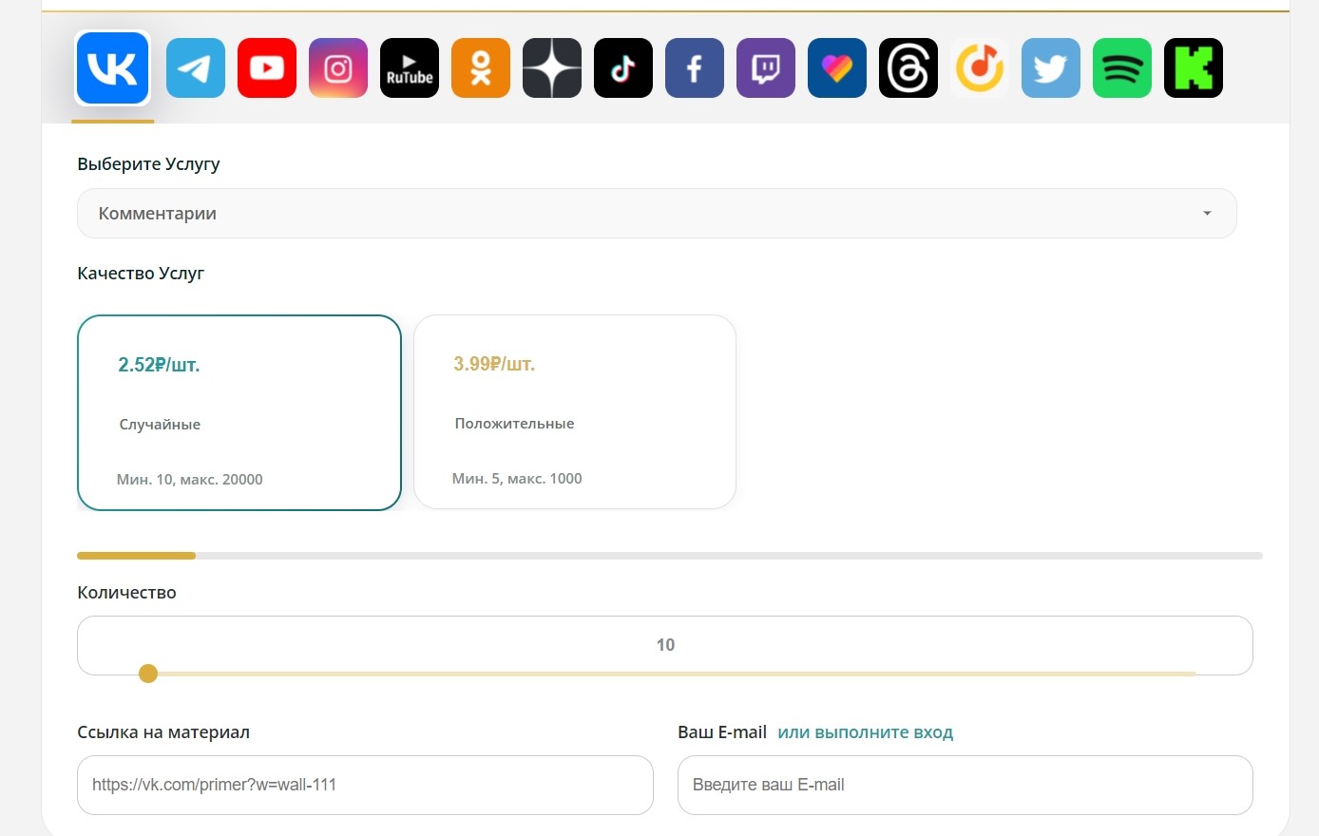Choose the Telegram icon
The image size is (1319, 836).
(x=196, y=67)
